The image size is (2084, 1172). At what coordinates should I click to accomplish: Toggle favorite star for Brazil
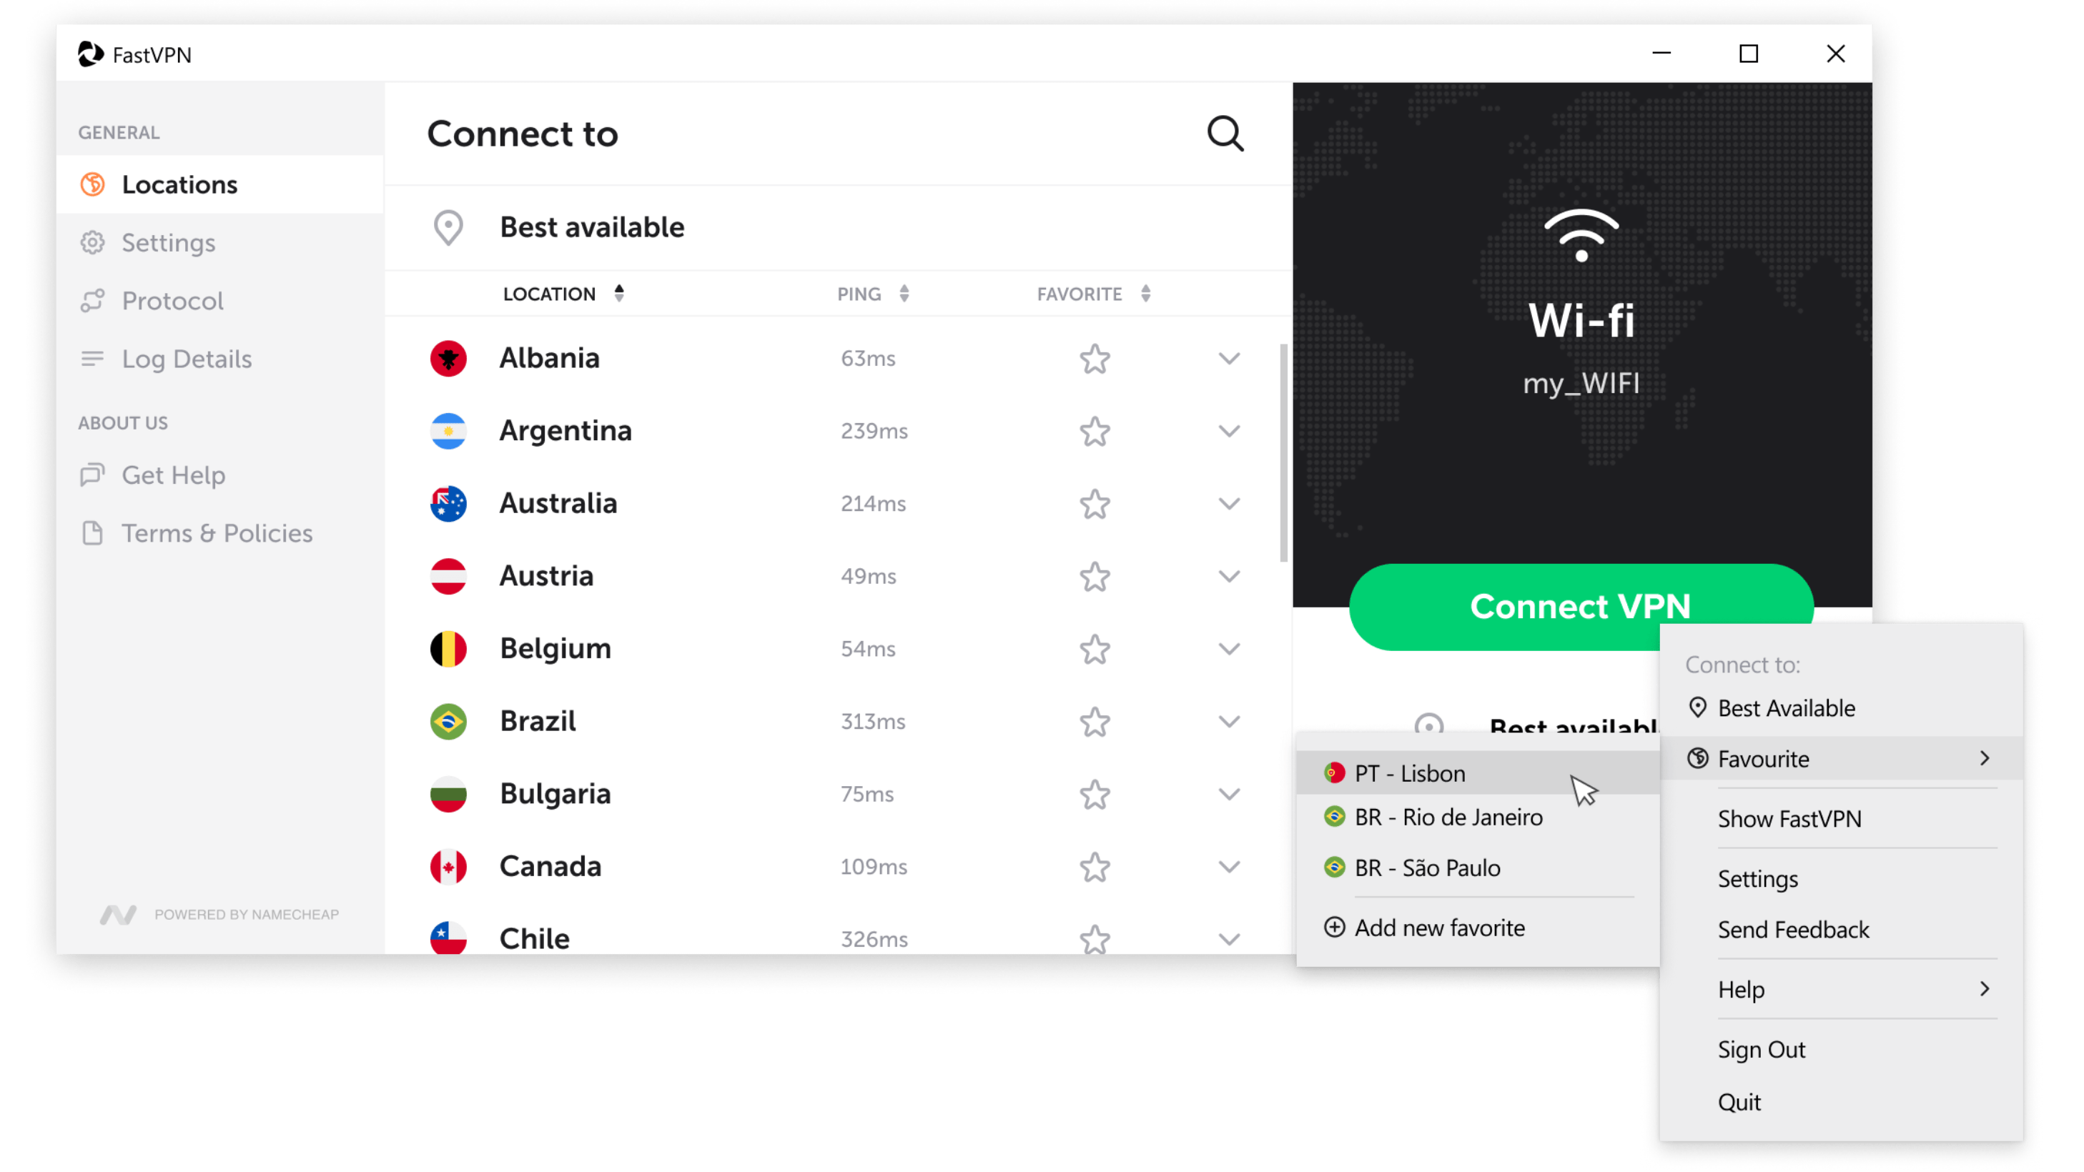[1094, 720]
